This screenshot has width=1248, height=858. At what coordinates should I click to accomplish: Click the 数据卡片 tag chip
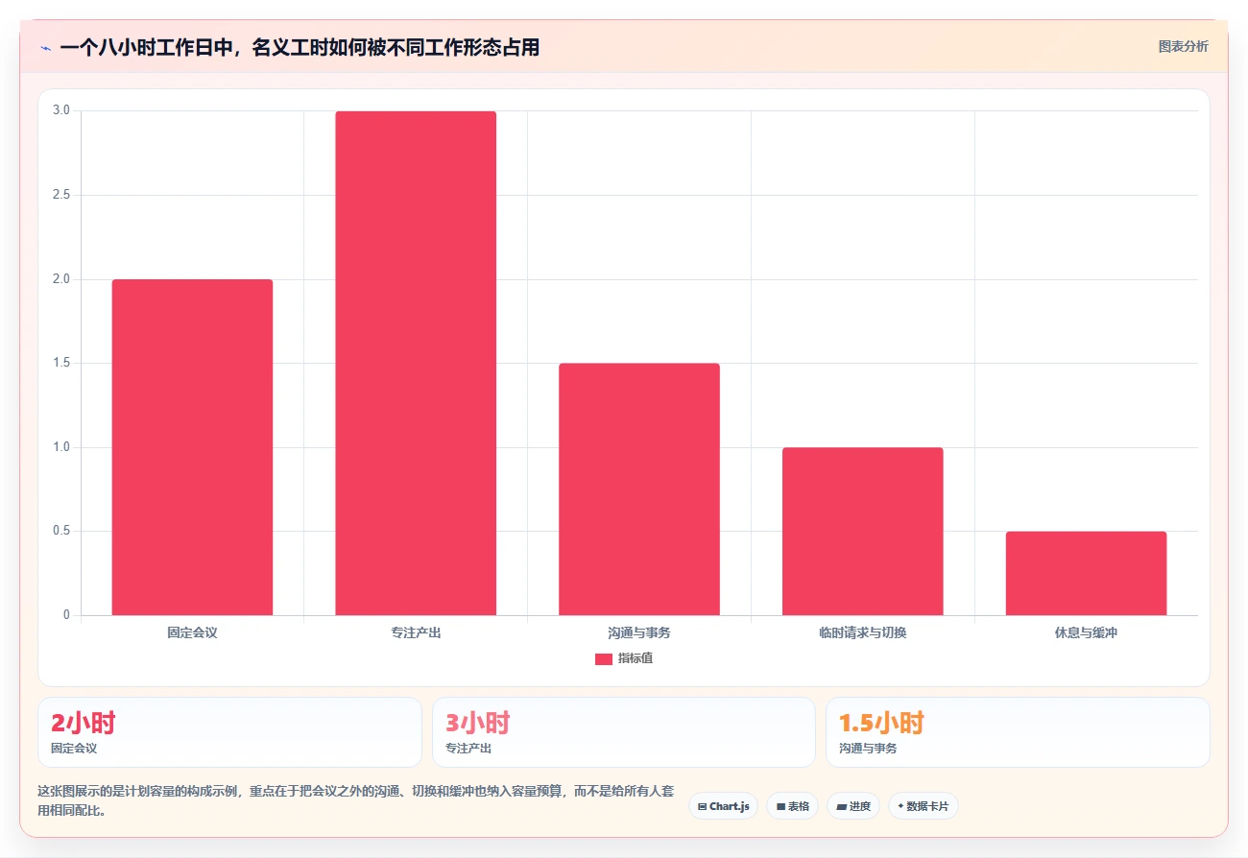[924, 806]
